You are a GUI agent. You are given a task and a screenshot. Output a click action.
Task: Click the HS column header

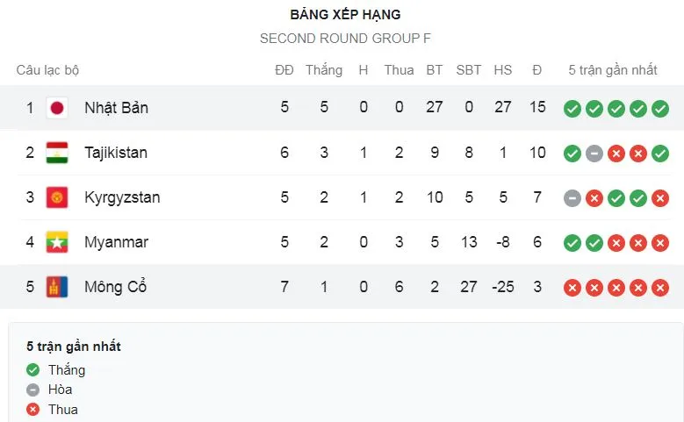pyautogui.click(x=503, y=70)
